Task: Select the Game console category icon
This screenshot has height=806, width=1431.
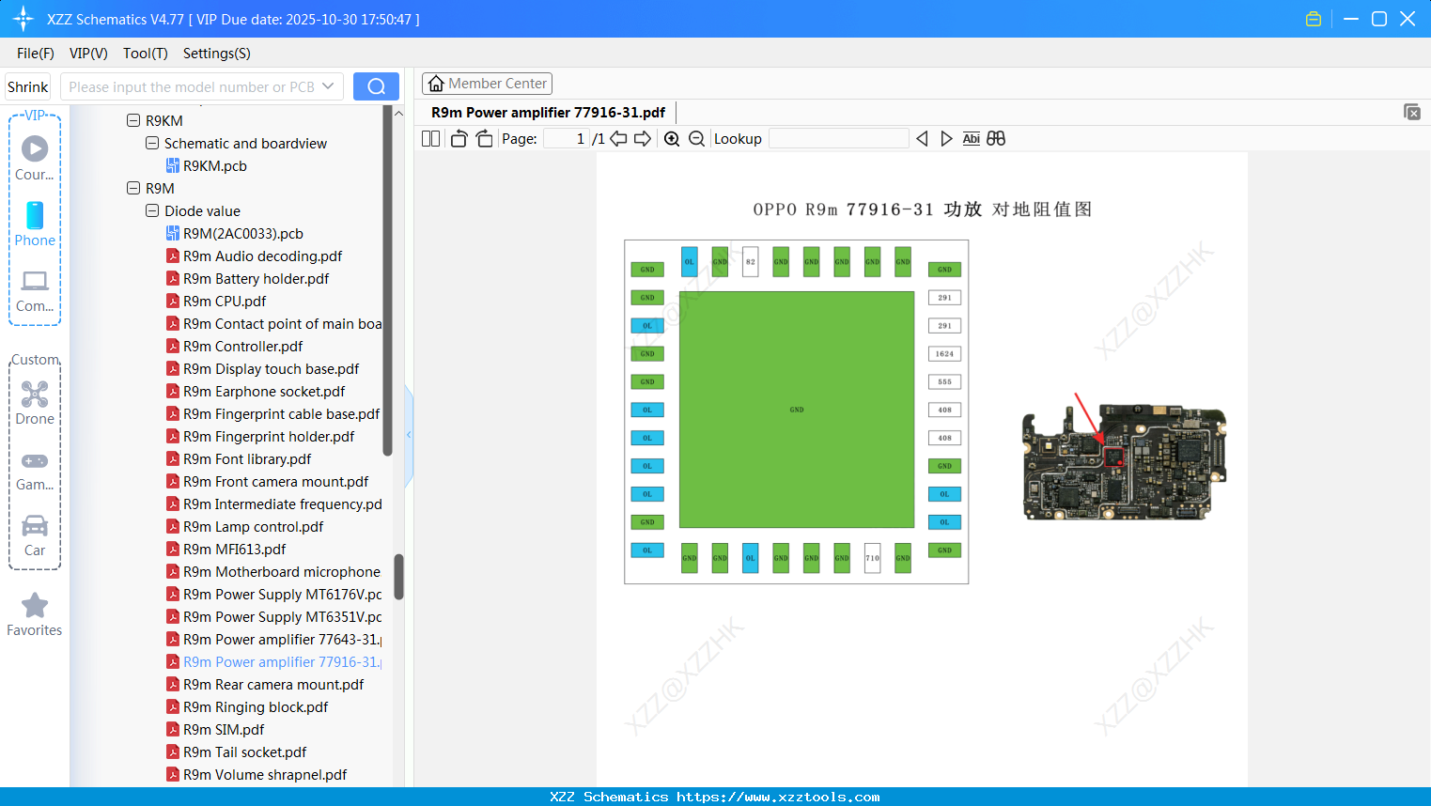Action: (x=35, y=470)
